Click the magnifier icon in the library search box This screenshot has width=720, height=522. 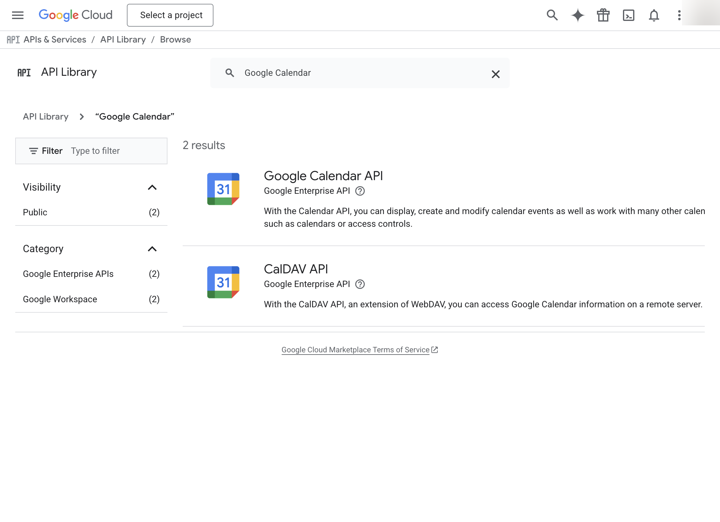(x=230, y=73)
